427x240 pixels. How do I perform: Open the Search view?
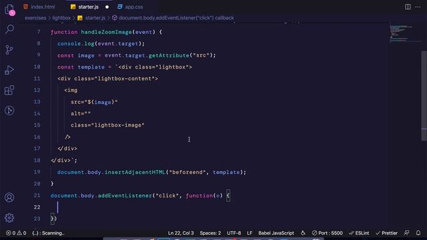(x=9, y=29)
